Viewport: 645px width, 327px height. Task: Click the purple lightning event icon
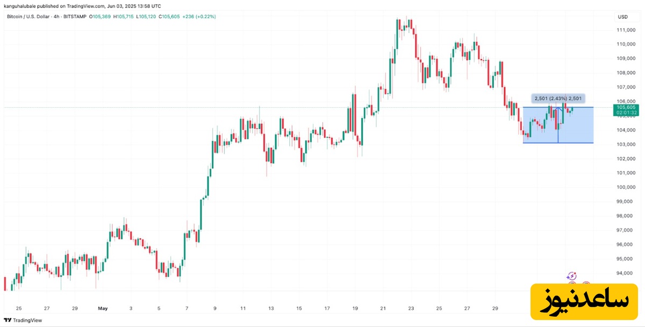571,276
